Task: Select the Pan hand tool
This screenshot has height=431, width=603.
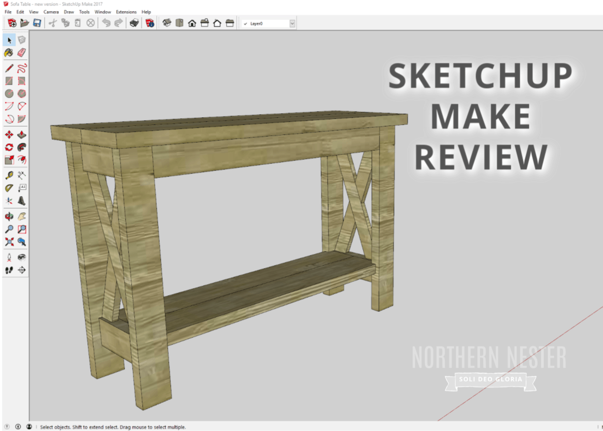Action: point(22,216)
